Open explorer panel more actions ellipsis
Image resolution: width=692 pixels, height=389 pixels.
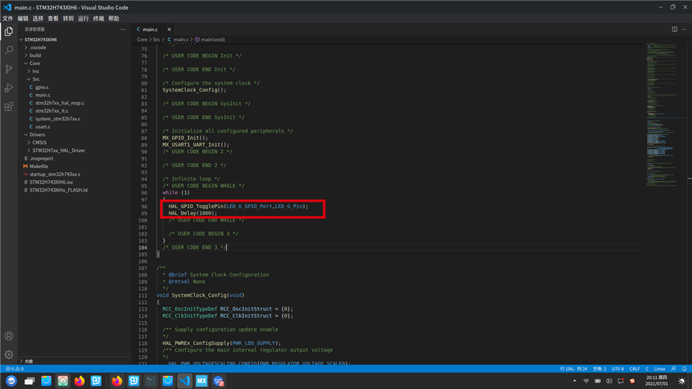tap(123, 29)
